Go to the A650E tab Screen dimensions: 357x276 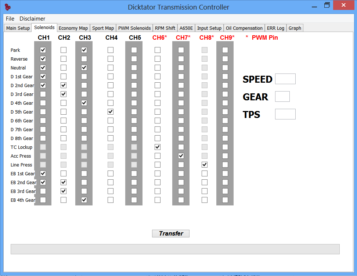click(x=186, y=28)
